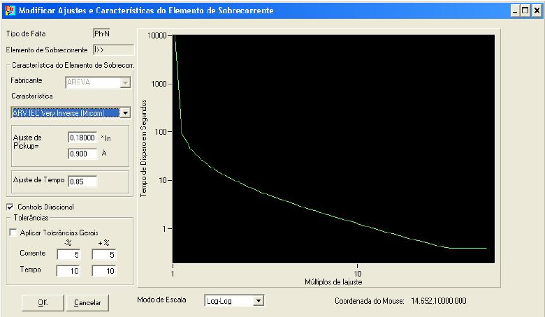Screen dimensions: 545x317
Task: Select the pickup amperes field showing 0.900
Action: [82, 154]
